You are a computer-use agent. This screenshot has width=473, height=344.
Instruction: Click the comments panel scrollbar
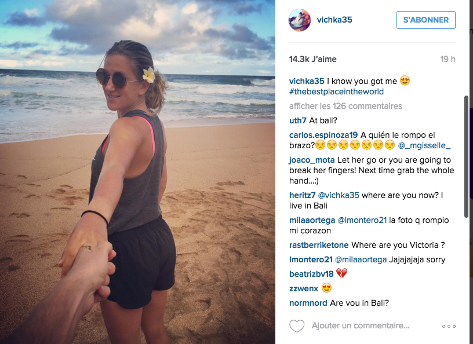(x=466, y=156)
